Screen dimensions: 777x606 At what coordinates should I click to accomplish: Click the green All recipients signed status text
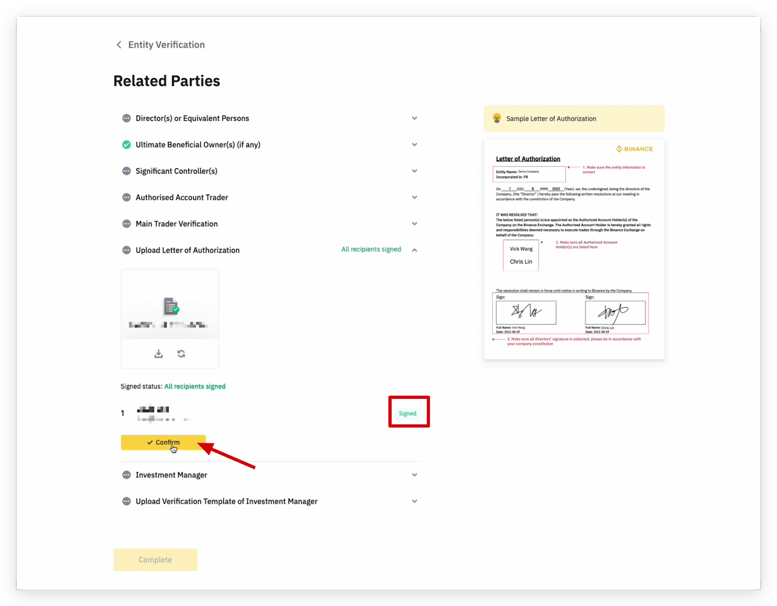coord(195,386)
